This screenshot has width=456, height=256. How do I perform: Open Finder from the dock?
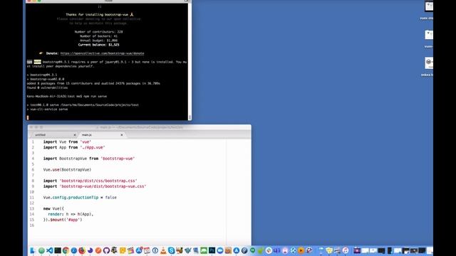[x=32, y=250]
